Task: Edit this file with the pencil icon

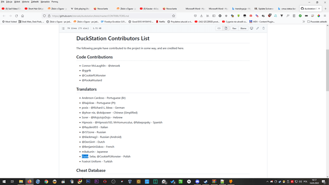Action: pos(257,28)
